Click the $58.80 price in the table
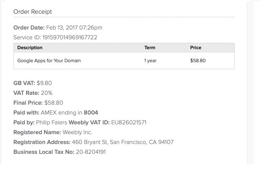Screen dimensions: 264x170 click(198, 61)
